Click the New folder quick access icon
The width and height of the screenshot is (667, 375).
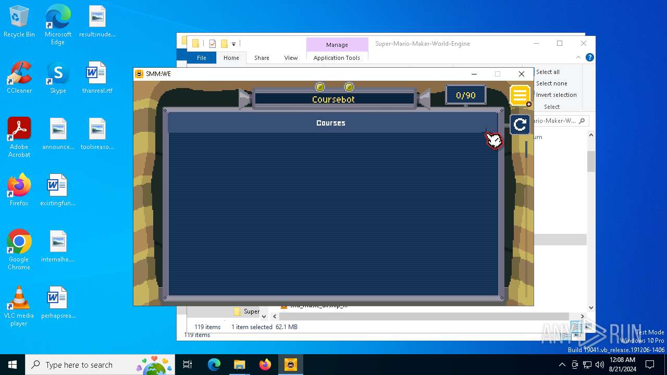point(224,44)
